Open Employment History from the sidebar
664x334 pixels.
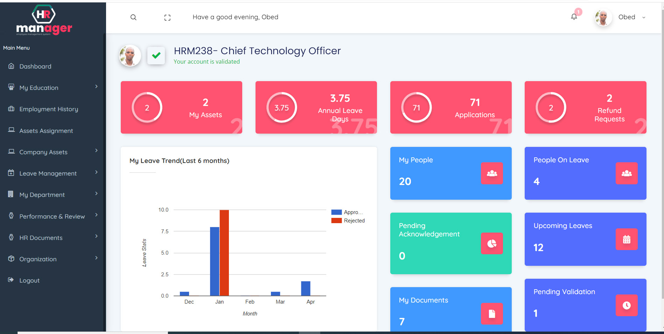coord(49,109)
